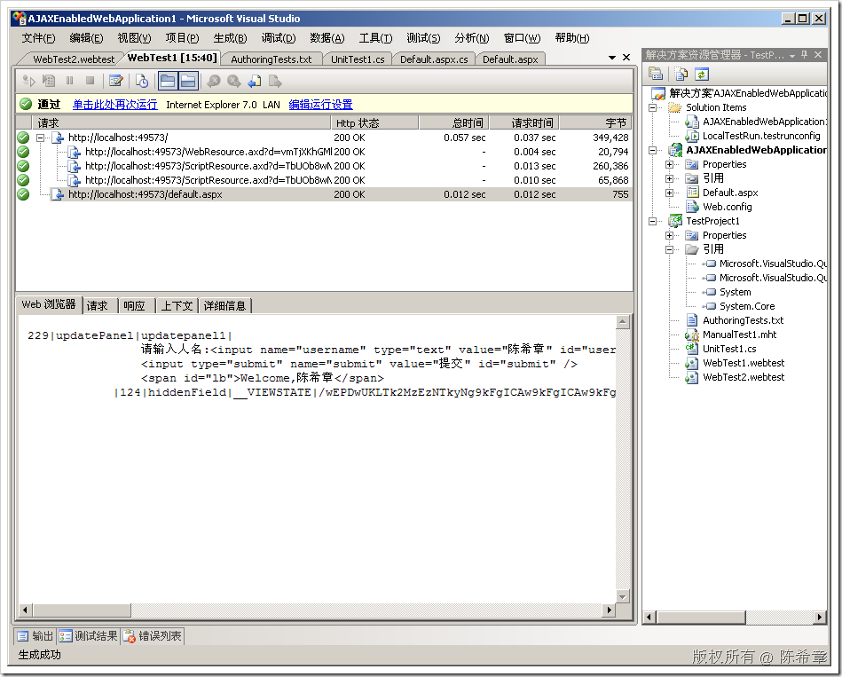Screen dimensions: 842x677
Task: Select the default.aspx request row
Action: point(324,194)
